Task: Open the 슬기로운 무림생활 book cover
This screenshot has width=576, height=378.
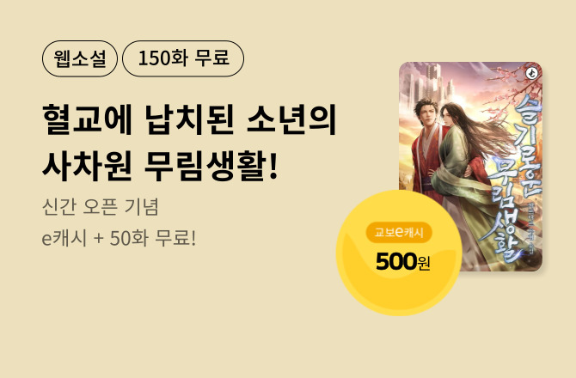Action: point(470,167)
